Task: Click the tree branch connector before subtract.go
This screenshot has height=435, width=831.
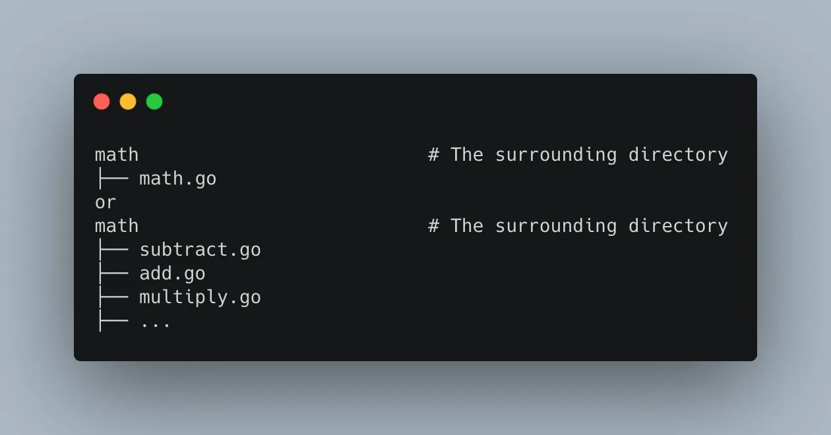Action: pos(112,250)
